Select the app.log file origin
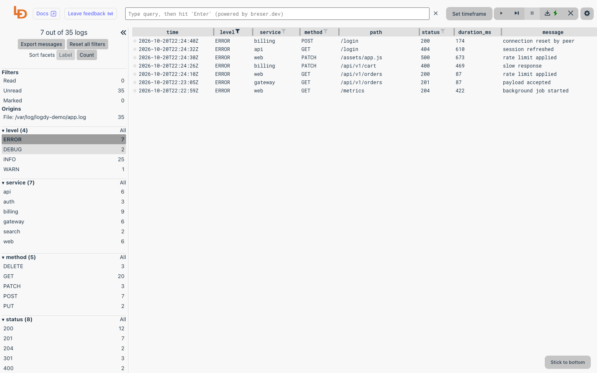The image size is (597, 373). pyautogui.click(x=64, y=117)
